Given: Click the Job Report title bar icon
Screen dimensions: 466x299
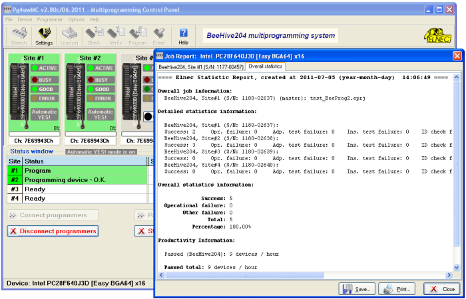Looking at the screenshot, I should [x=160, y=56].
